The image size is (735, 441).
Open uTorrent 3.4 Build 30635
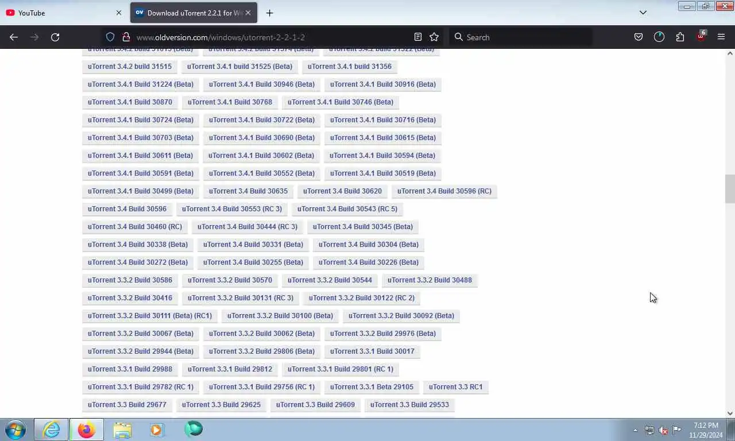pos(248,191)
